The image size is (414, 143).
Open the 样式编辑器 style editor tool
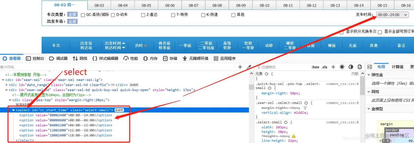(x=105, y=58)
